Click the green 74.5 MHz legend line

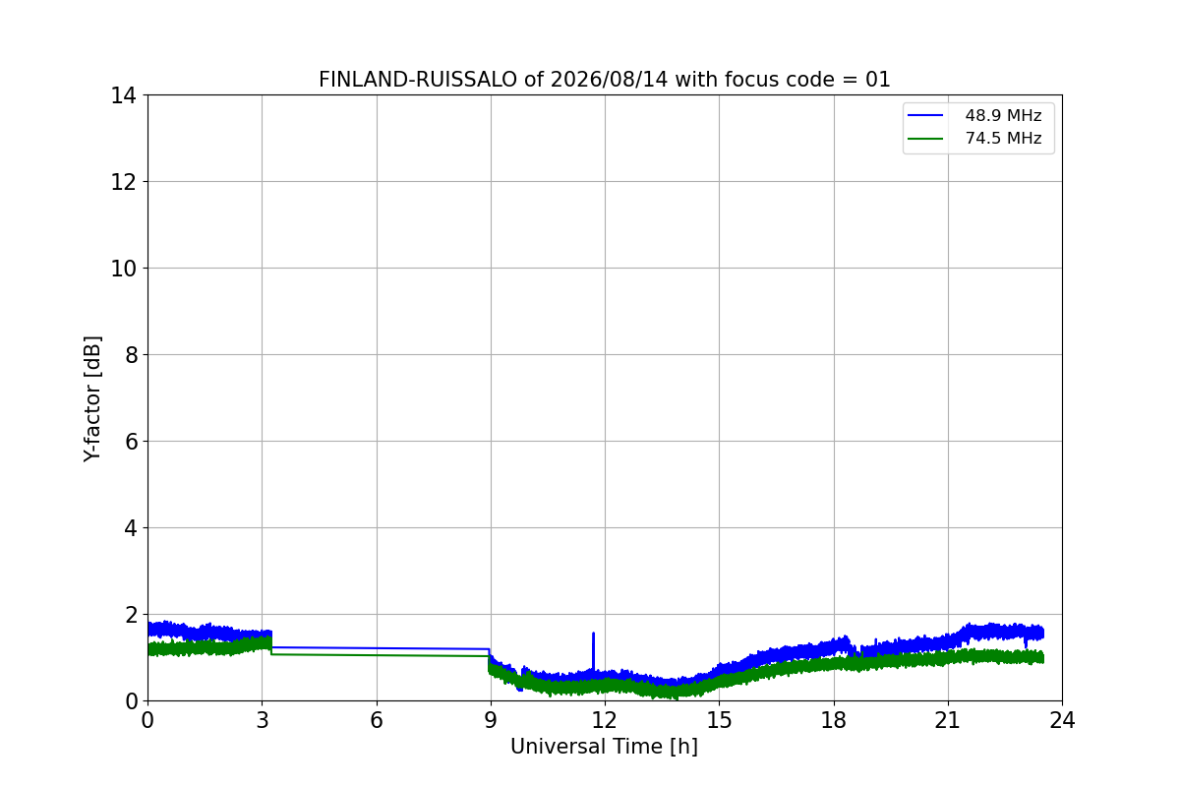pyautogui.click(x=923, y=139)
